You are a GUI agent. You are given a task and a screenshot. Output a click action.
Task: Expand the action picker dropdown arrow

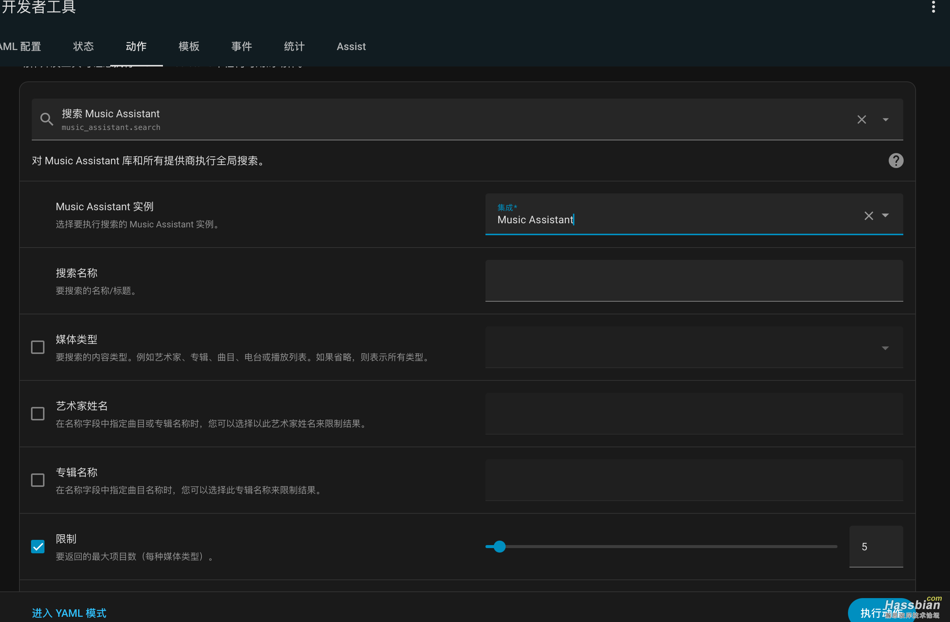click(885, 119)
